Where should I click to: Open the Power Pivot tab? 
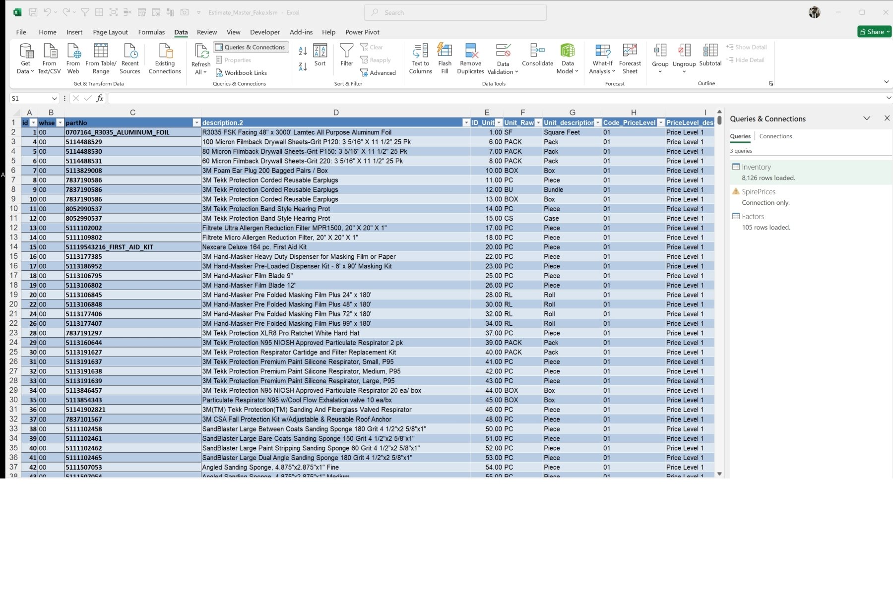pos(362,32)
